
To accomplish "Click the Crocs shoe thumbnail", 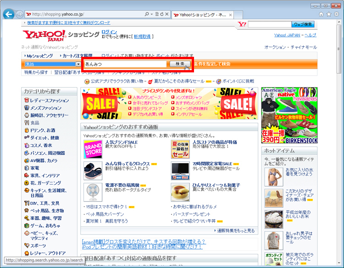I will 93,171.
